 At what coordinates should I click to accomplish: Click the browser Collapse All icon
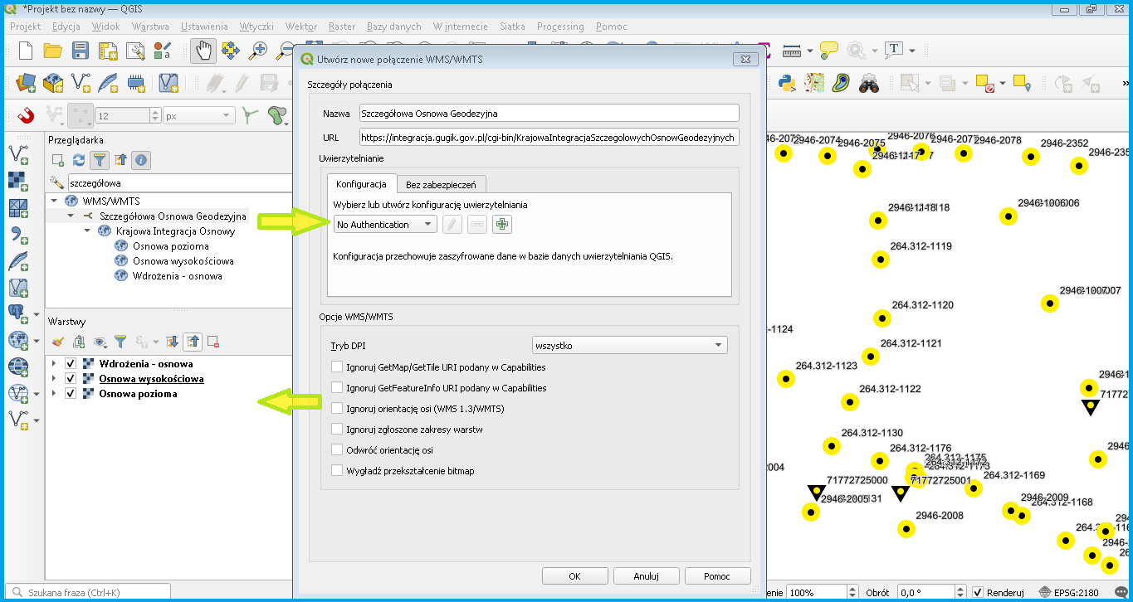tap(120, 160)
